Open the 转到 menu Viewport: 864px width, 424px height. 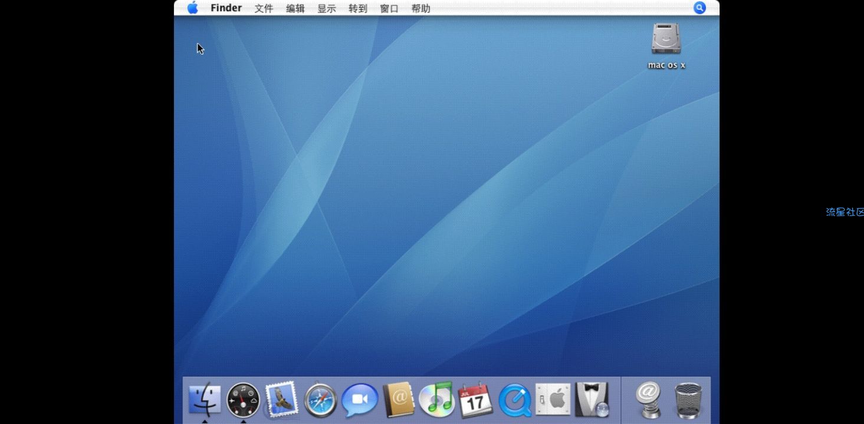(x=358, y=8)
